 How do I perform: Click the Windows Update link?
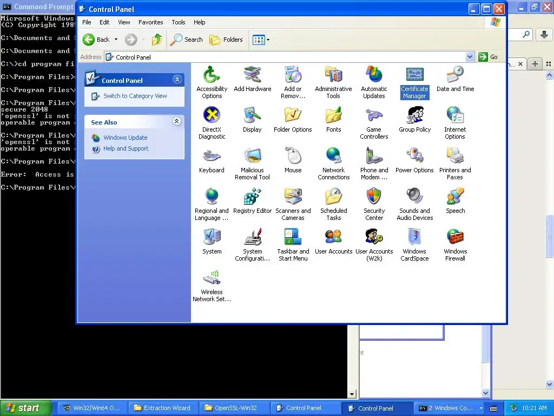pos(125,138)
